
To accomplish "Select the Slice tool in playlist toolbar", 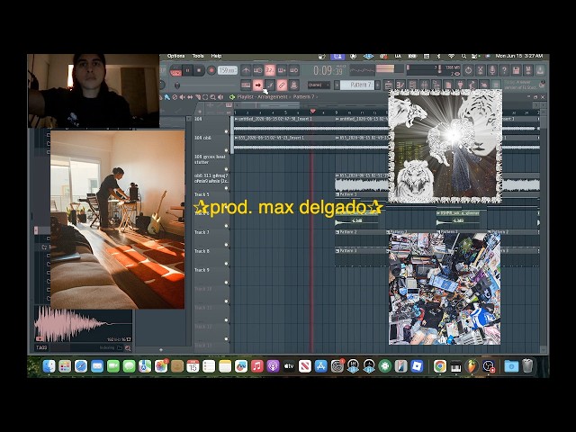I will pos(198,97).
